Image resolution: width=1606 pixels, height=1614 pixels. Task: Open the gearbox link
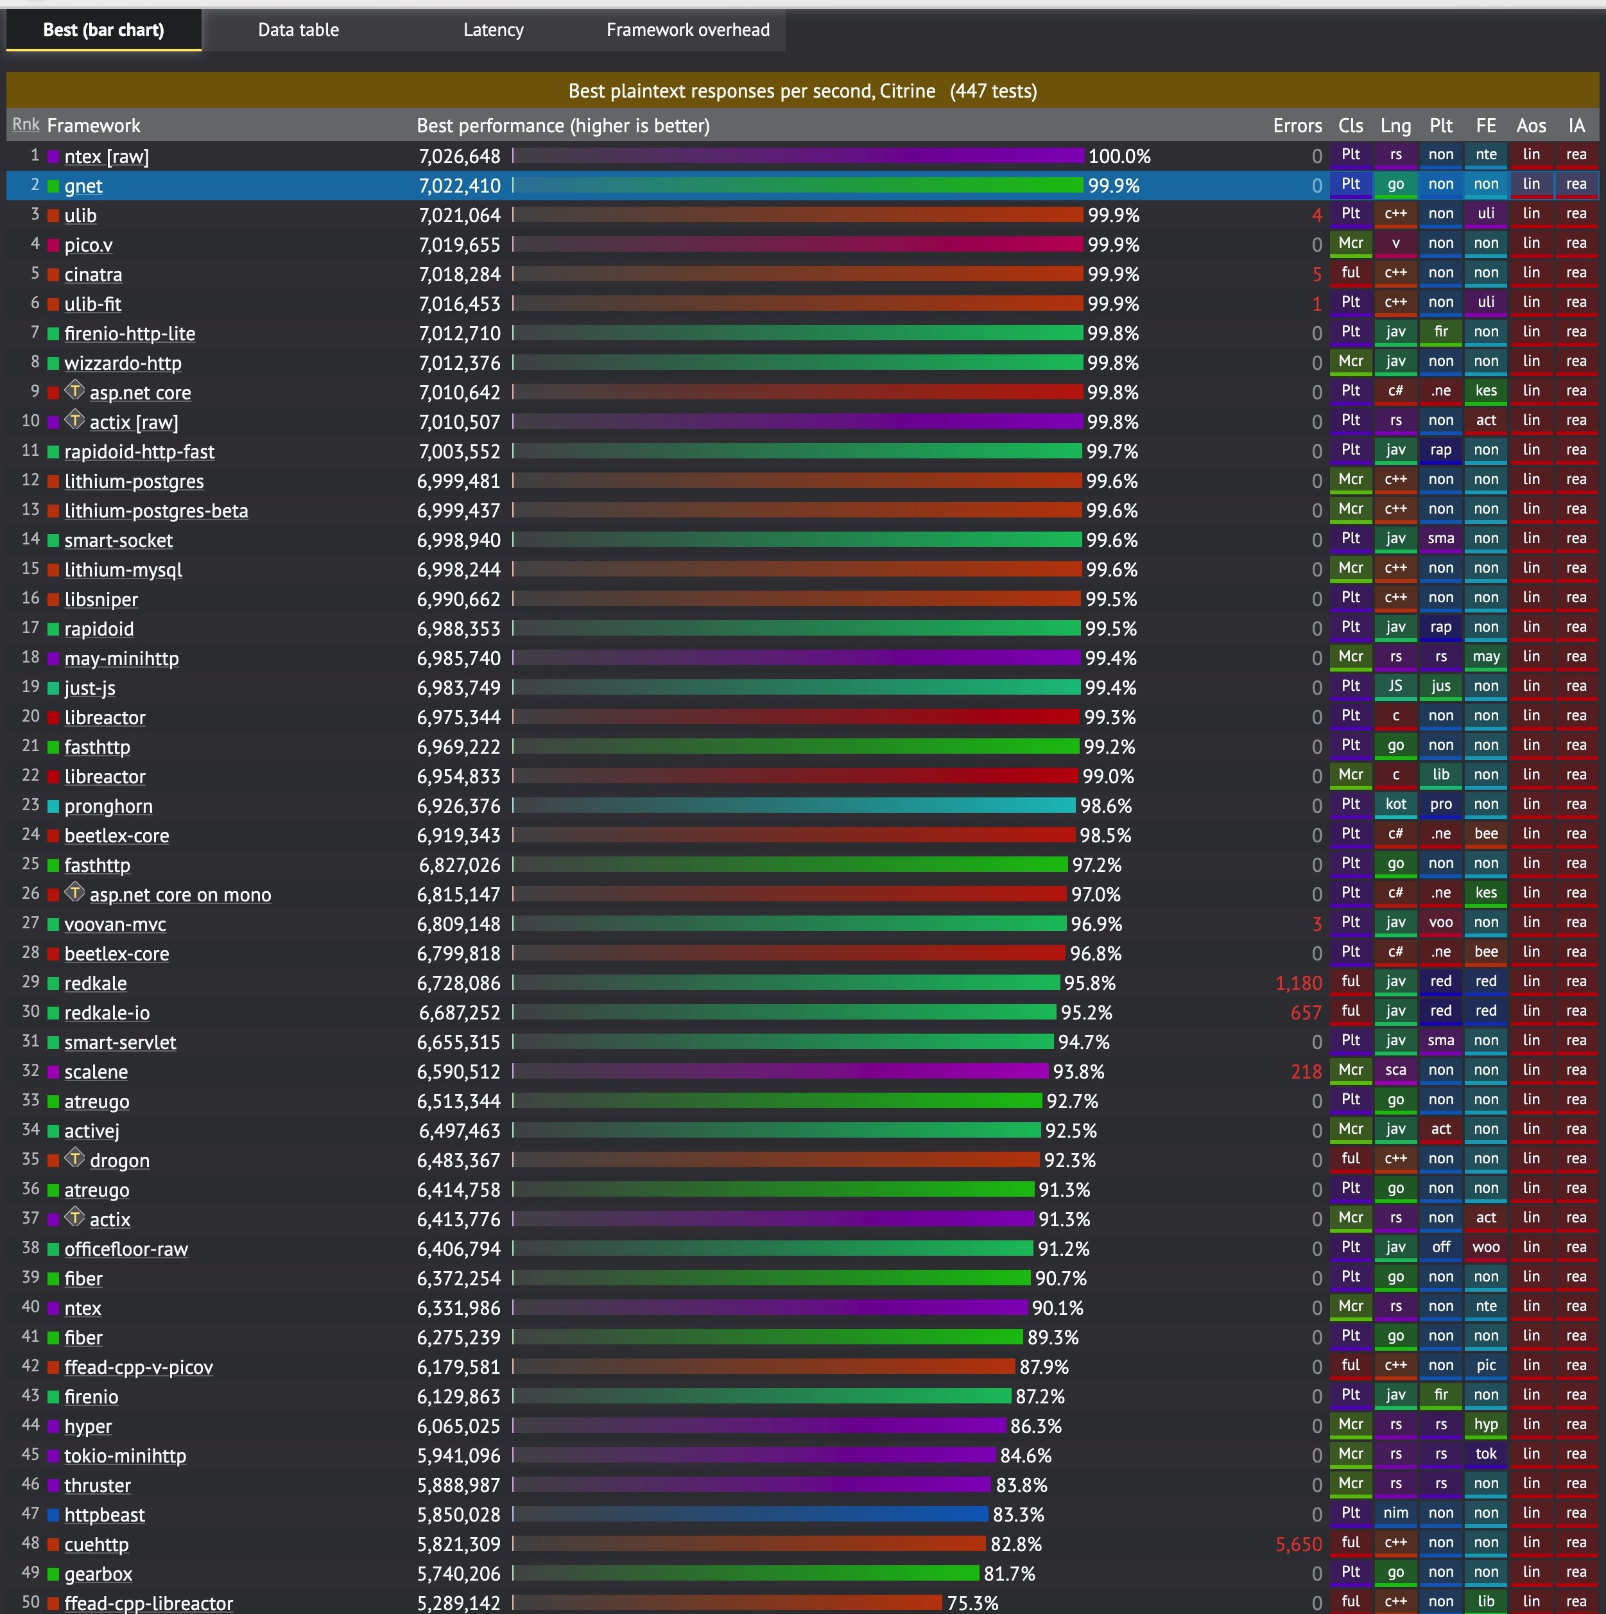click(99, 1574)
